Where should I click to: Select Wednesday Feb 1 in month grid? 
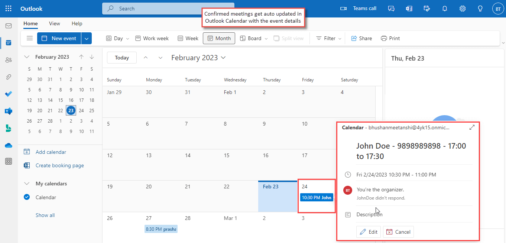239,102
